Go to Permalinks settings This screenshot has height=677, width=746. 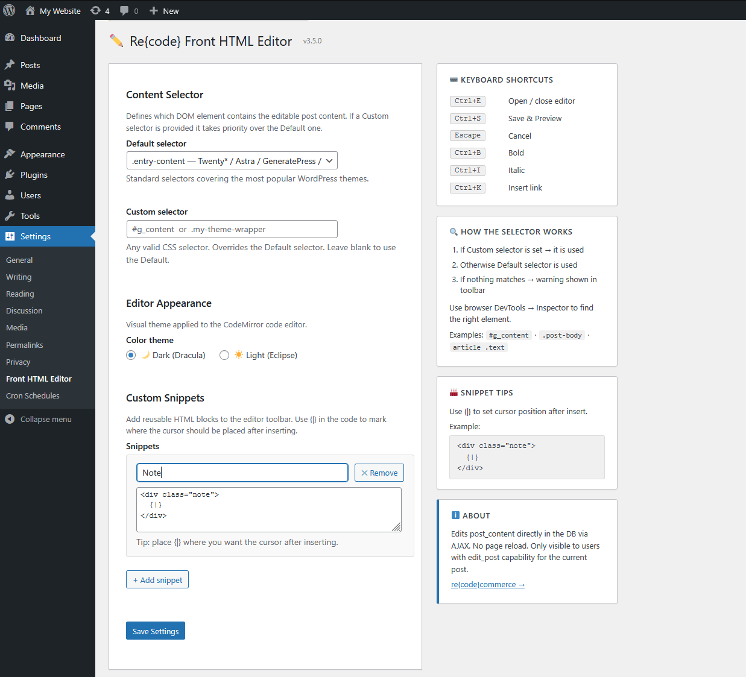(24, 344)
